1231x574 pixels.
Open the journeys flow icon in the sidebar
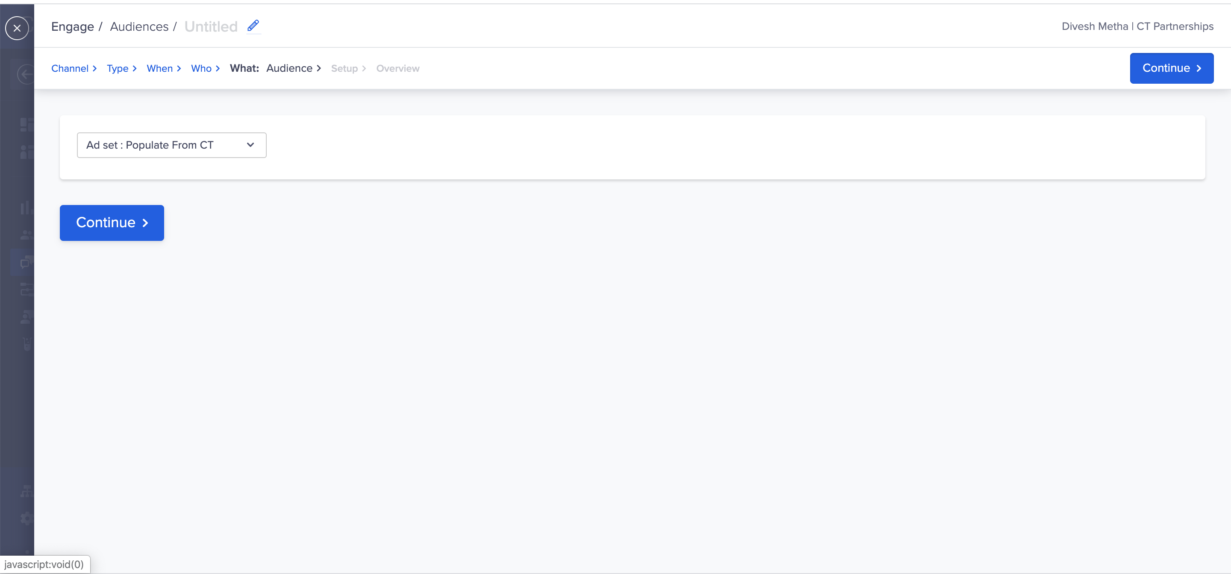pos(27,290)
